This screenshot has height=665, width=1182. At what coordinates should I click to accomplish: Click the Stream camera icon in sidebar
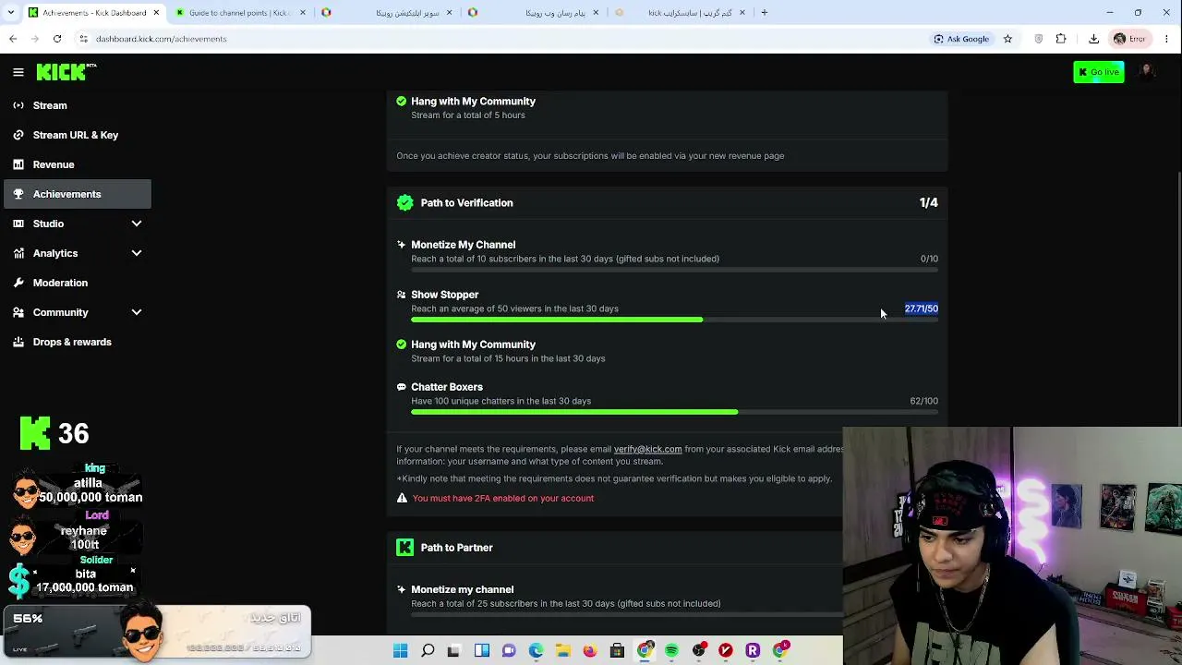[18, 105]
